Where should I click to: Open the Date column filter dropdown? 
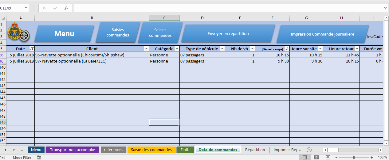pyautogui.click(x=32, y=49)
